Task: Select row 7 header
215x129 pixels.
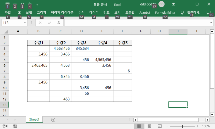Action: coord(4,71)
